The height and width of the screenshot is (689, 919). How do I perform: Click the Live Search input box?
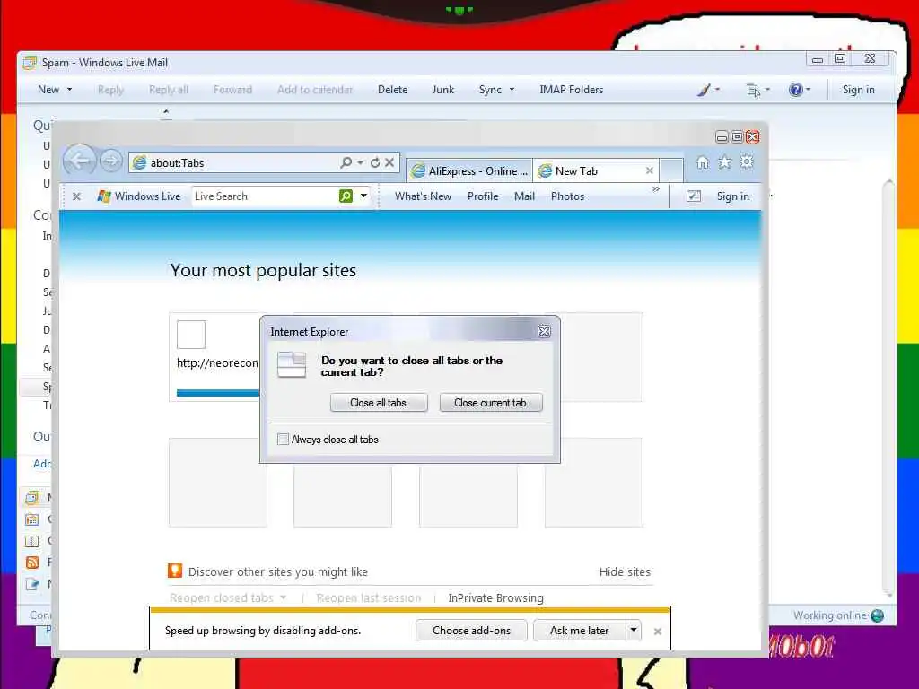click(265, 196)
